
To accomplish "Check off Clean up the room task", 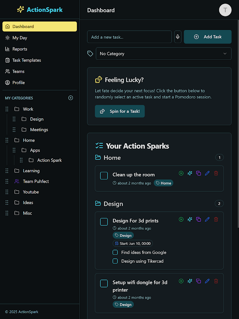I will pyautogui.click(x=104, y=176).
